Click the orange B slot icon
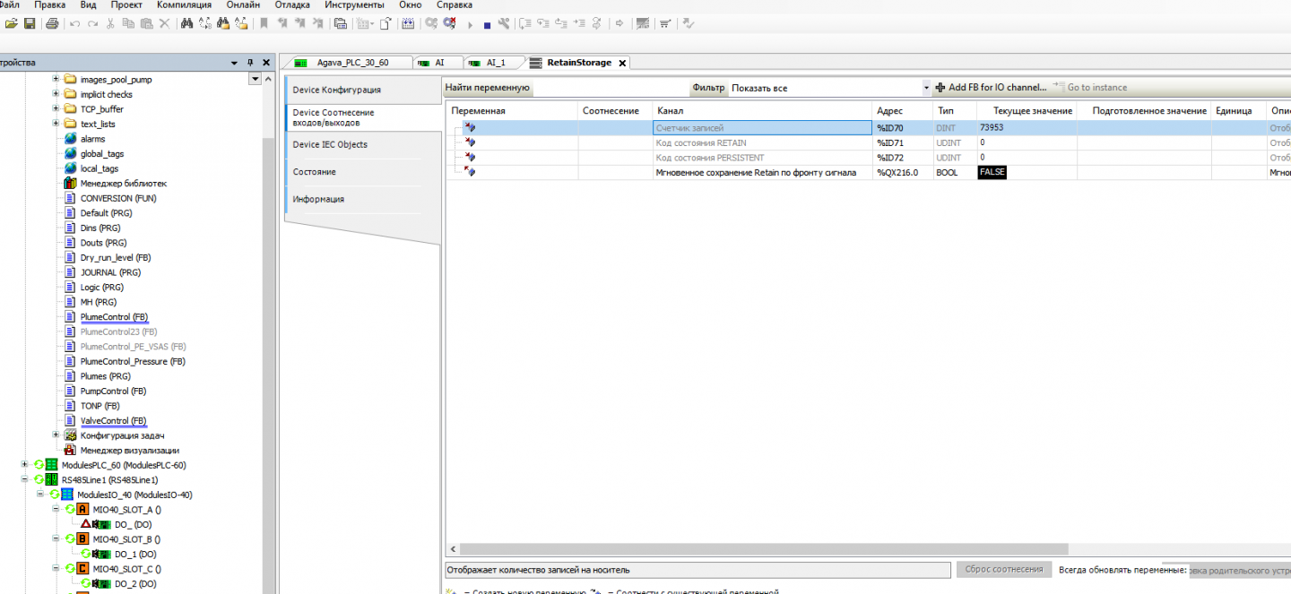 tap(83, 538)
